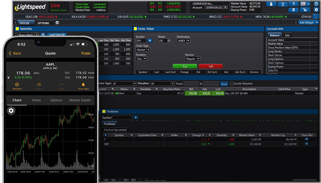Switch to the OPTIONS tab
321x183 pixels.
pyautogui.click(x=44, y=23)
